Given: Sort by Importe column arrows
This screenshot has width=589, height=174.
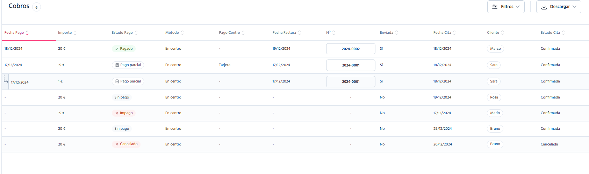Looking at the screenshot, I should coord(75,33).
